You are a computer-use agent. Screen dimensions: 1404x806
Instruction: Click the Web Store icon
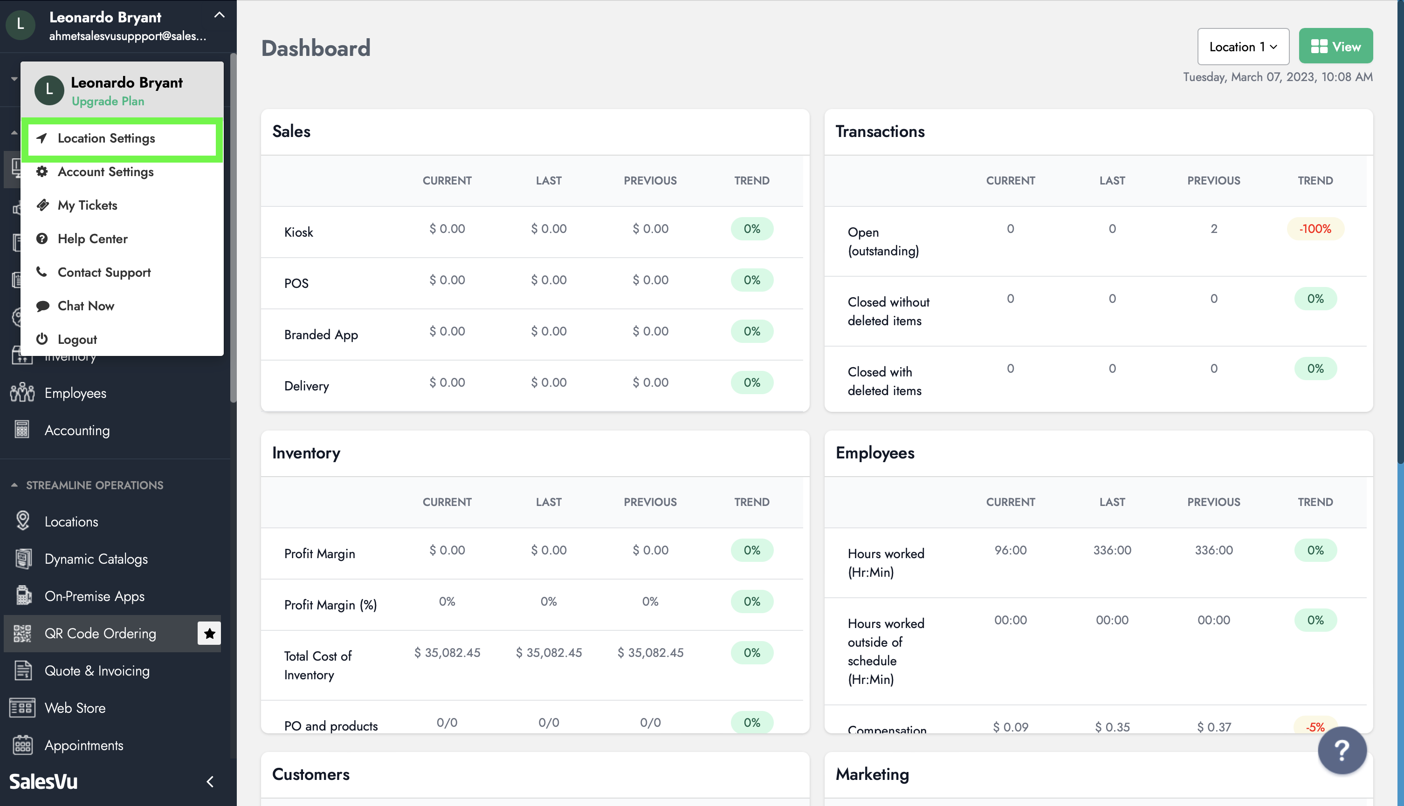coord(23,708)
